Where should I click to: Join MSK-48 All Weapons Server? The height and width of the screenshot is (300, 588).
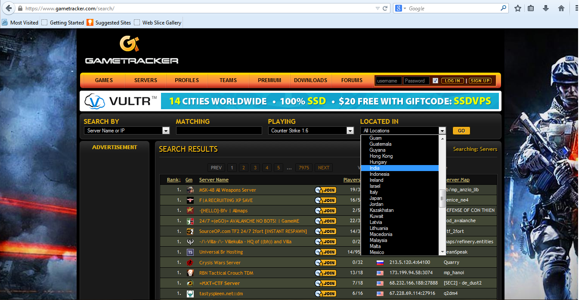click(325, 190)
